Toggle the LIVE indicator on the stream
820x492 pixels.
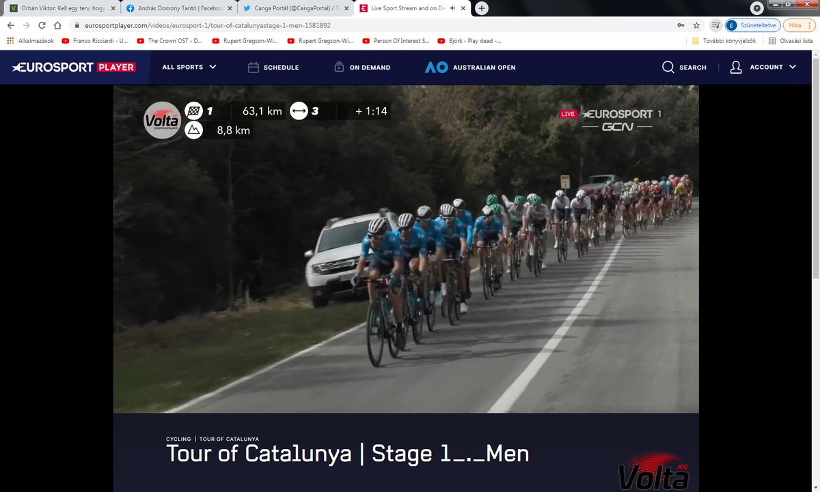(x=567, y=113)
